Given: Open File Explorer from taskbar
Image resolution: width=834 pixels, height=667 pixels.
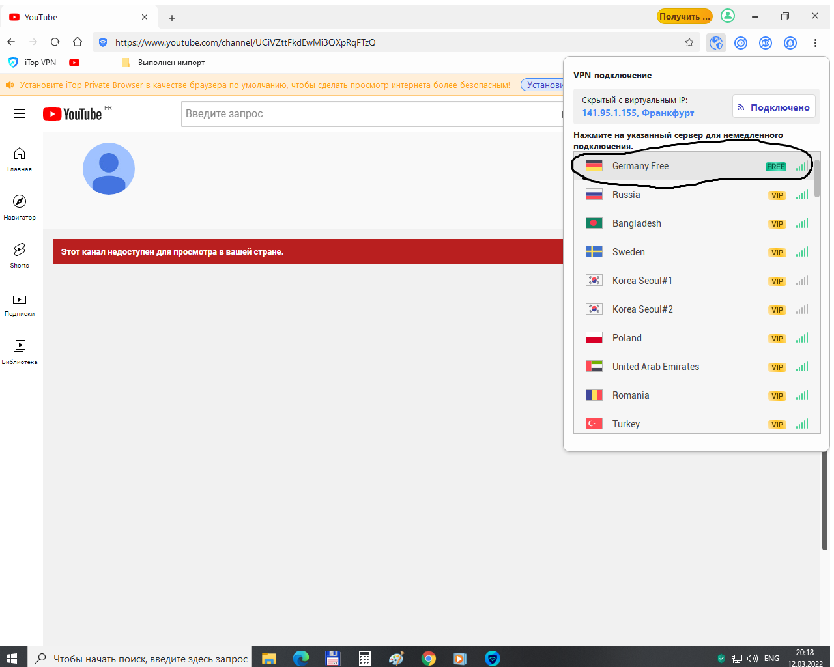Looking at the screenshot, I should tap(269, 659).
